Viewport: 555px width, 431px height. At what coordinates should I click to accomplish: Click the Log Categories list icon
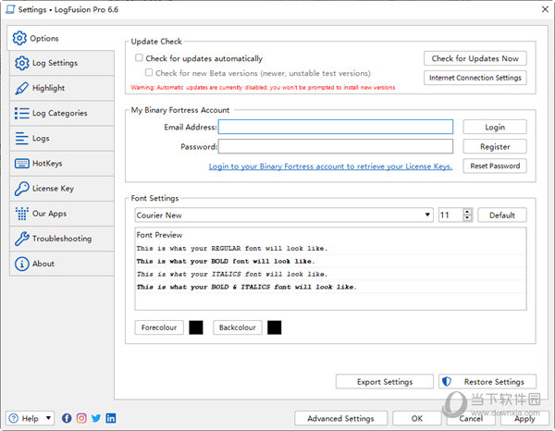[22, 113]
